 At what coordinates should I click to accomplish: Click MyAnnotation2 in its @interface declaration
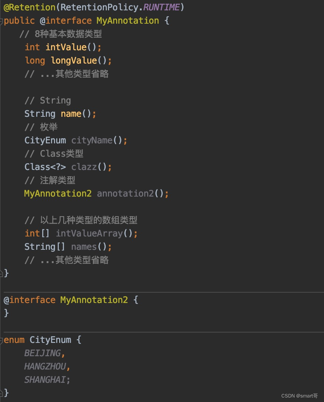[x=94, y=300]
